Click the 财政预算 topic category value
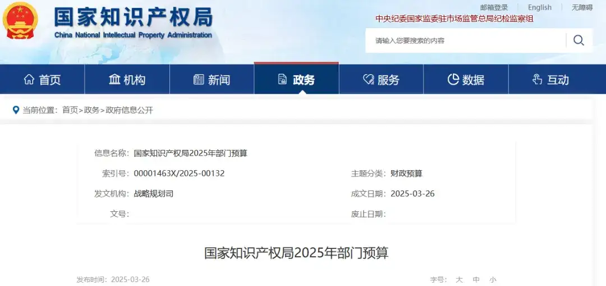 click(x=406, y=174)
